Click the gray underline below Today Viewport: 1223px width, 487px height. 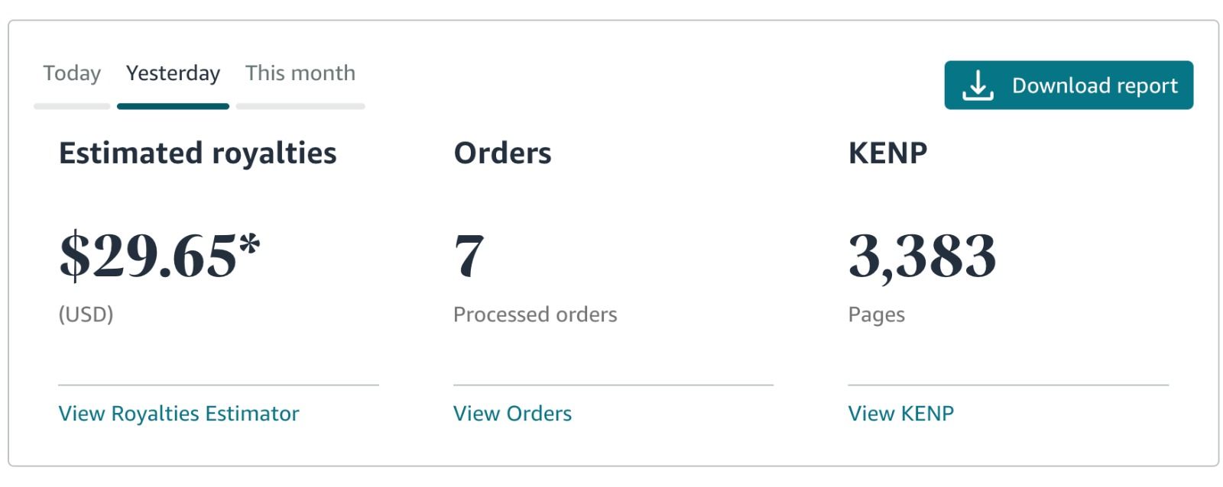pos(72,106)
